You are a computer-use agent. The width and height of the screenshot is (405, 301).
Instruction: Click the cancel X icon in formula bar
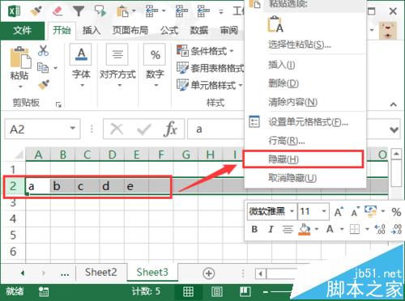tap(117, 129)
